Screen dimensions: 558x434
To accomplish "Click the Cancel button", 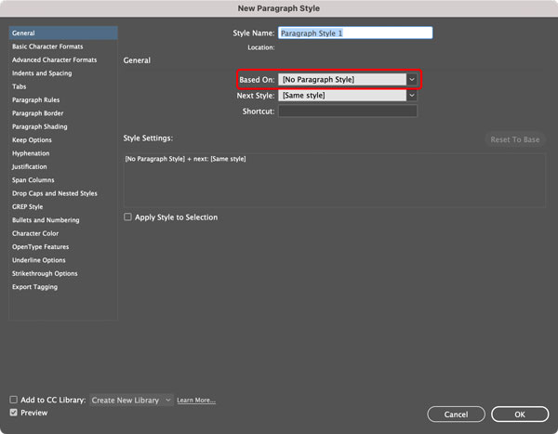I will click(456, 414).
